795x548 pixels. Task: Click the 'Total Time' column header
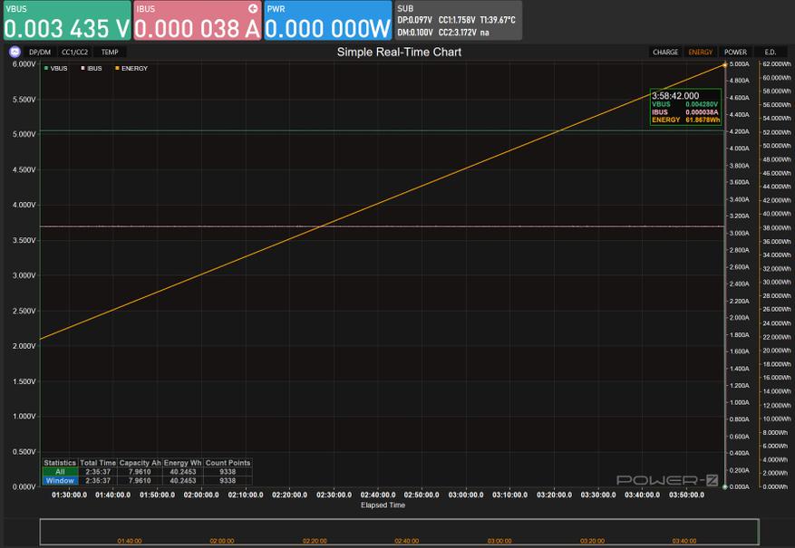click(98, 463)
